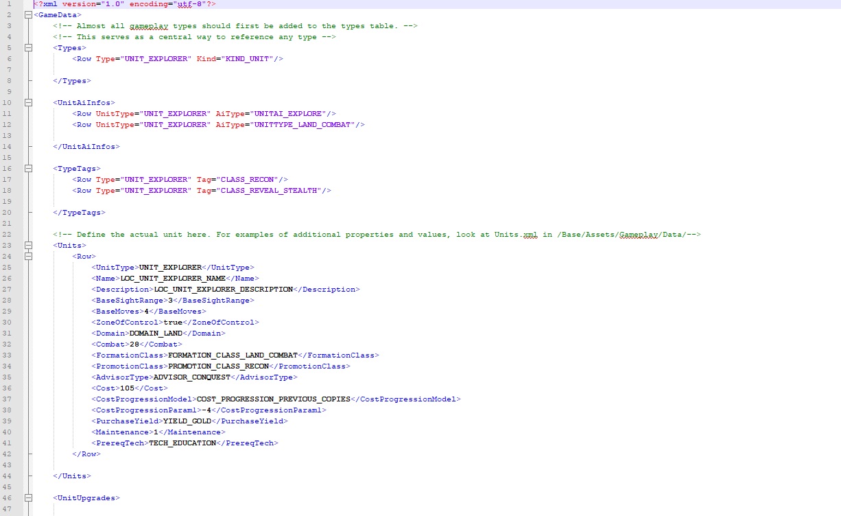Click line number 14 in the margin

(8, 147)
